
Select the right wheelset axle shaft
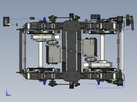point(102,47)
